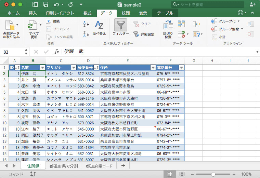260x178 pixels.
Task: Expand quick access toolbar customize arrow
Action: (81, 4)
